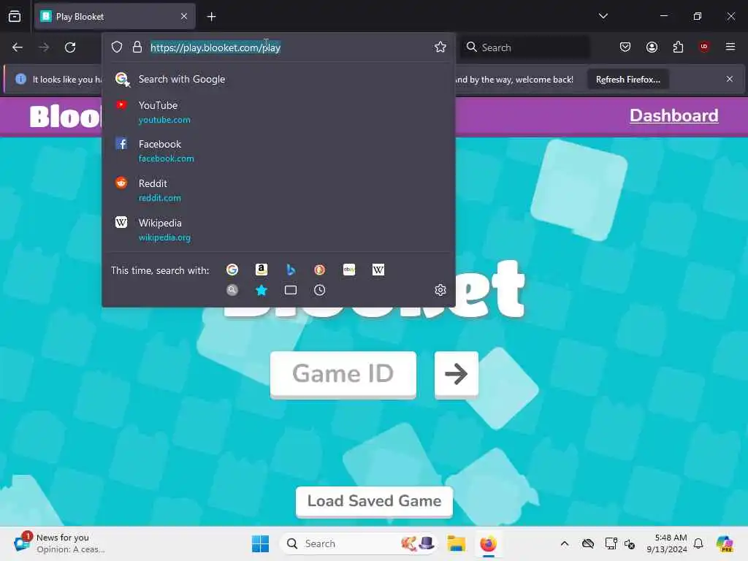This screenshot has height=561, width=748.
Task: Select the grey magnifier search engine icon
Action: tap(232, 290)
